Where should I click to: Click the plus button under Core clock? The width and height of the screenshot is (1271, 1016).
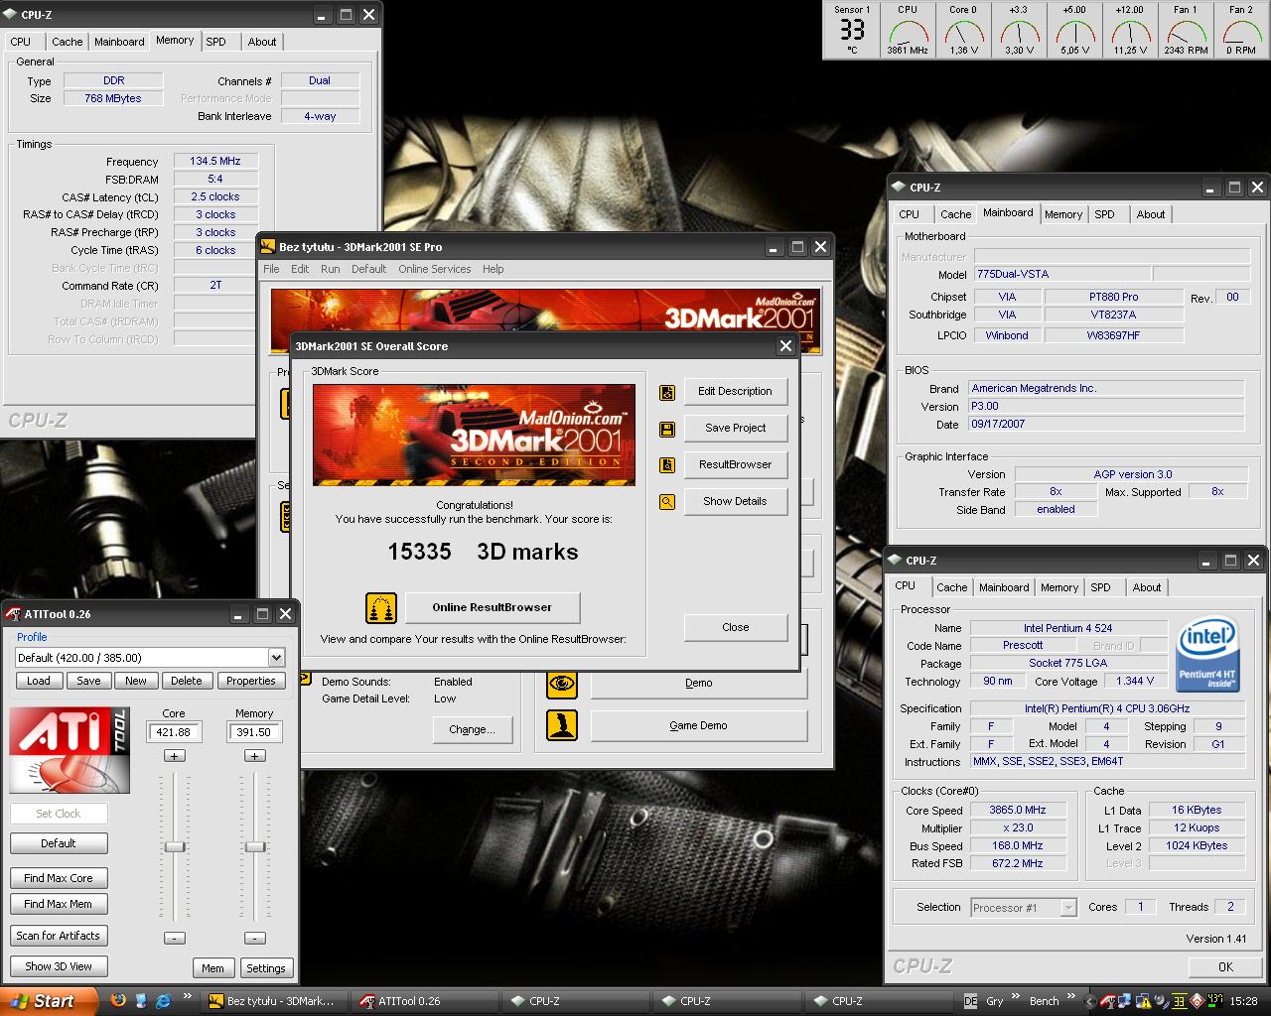(x=174, y=756)
